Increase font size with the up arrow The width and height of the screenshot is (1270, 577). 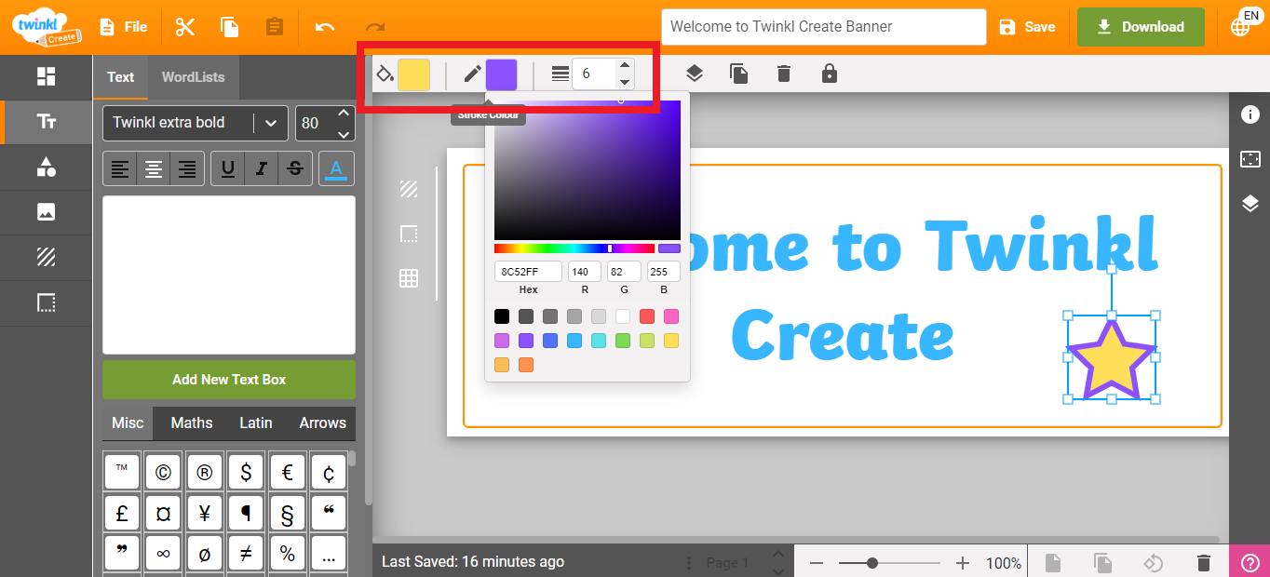(344, 114)
